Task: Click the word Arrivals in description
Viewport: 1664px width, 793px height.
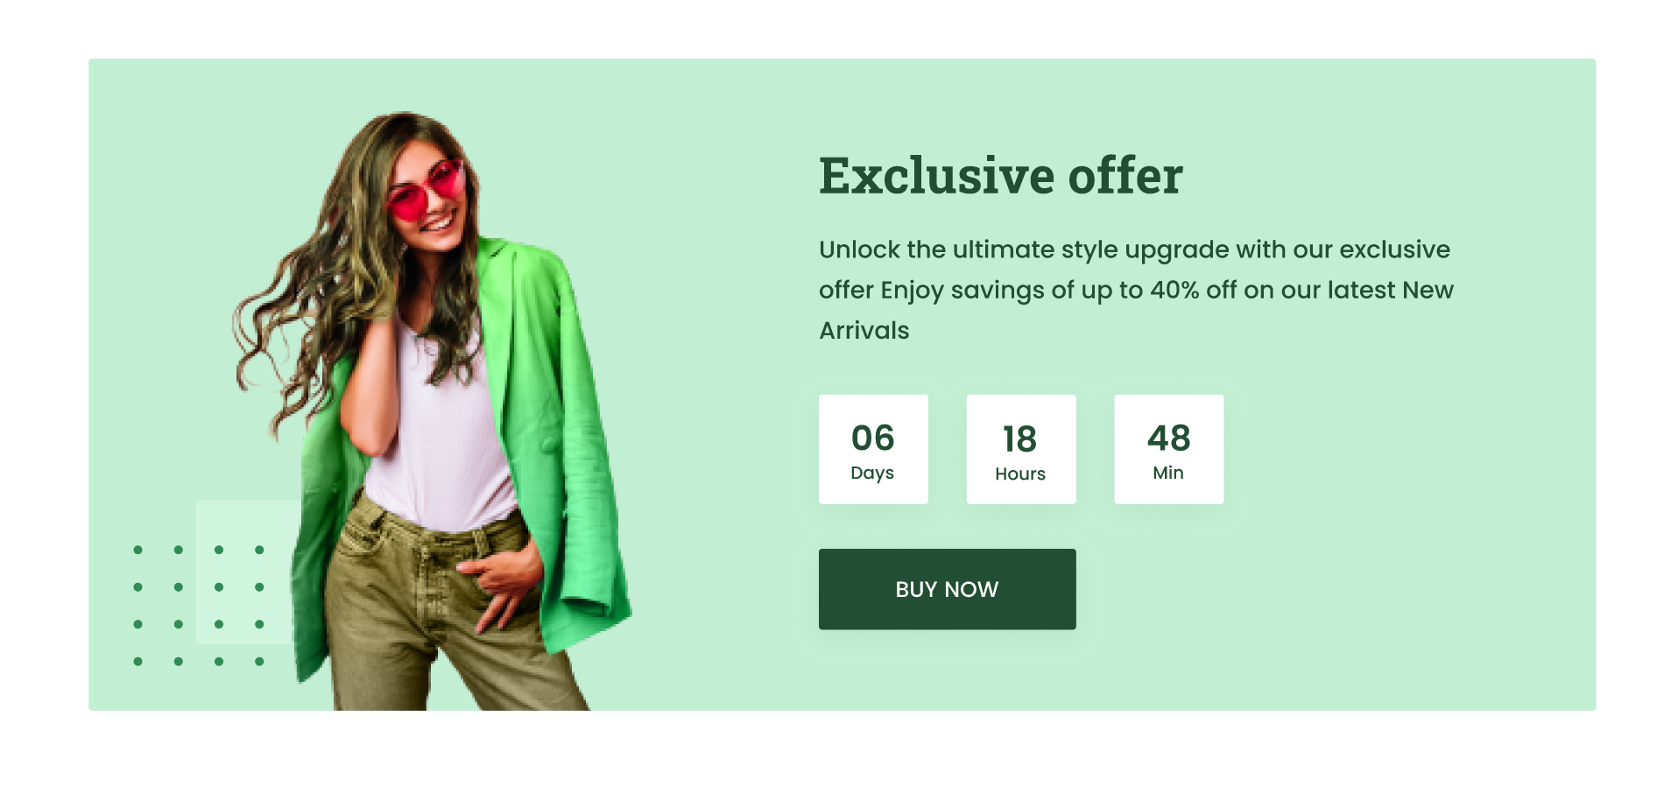Action: coord(864,330)
